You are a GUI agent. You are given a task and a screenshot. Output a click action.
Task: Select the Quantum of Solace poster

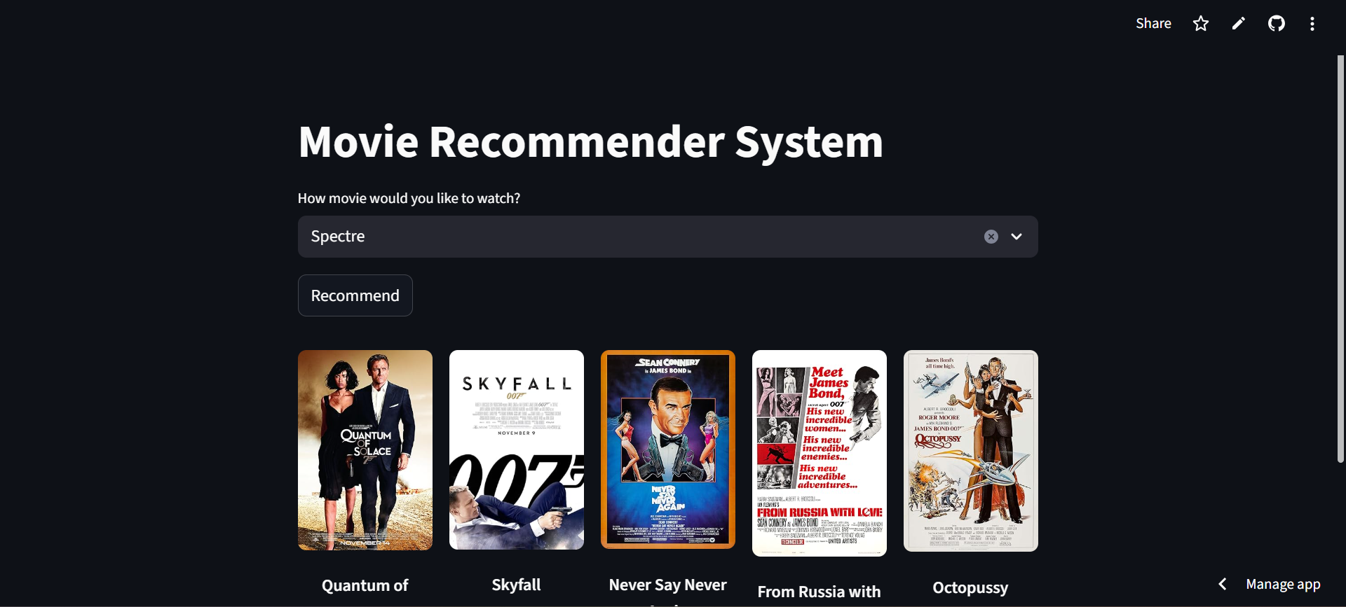click(365, 450)
